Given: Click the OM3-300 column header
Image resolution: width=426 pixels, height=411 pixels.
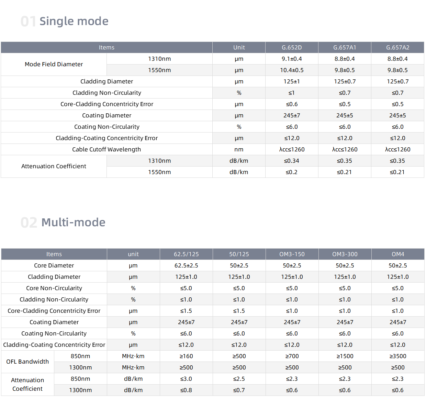Looking at the screenshot, I should (x=345, y=254).
